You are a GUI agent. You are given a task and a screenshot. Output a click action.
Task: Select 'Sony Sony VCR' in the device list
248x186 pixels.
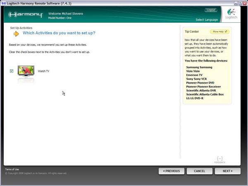[196, 79]
